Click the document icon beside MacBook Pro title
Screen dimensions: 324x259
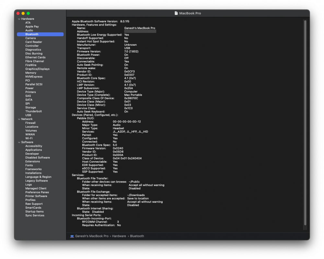click(176, 13)
